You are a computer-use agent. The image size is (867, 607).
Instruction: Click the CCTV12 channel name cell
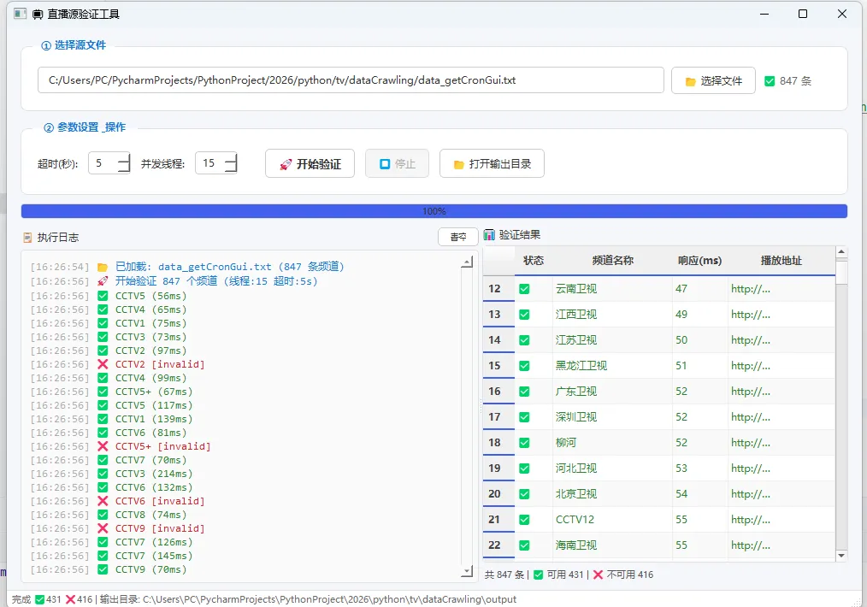tap(612, 520)
